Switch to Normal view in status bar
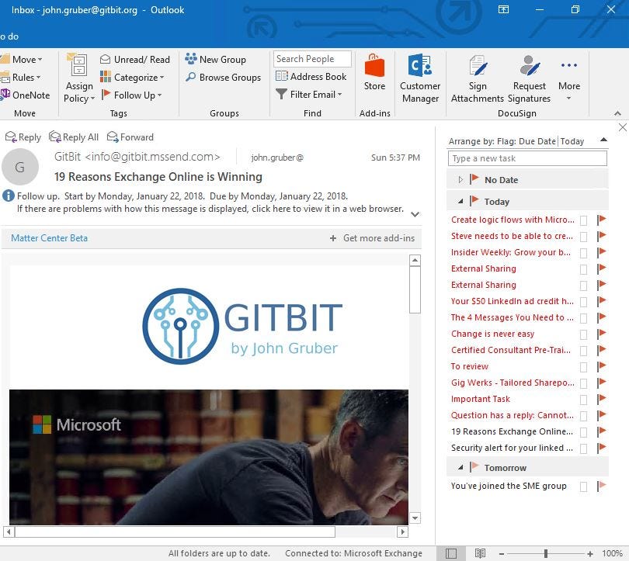The width and height of the screenshot is (629, 561). pyautogui.click(x=451, y=553)
